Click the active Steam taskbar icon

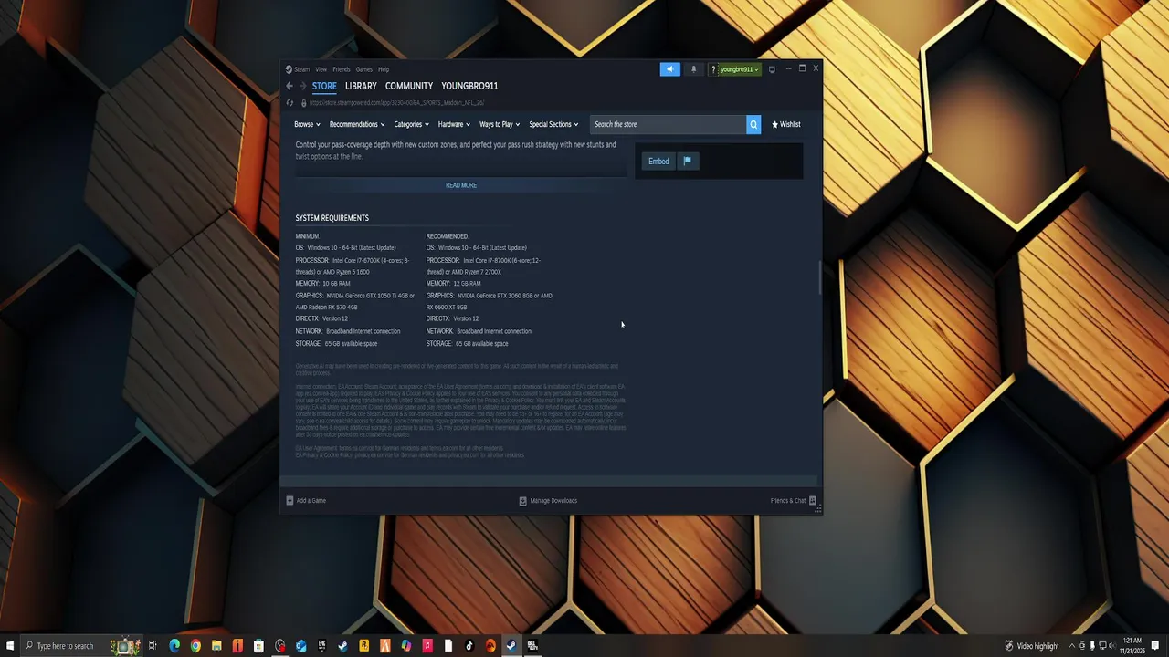[x=511, y=646]
